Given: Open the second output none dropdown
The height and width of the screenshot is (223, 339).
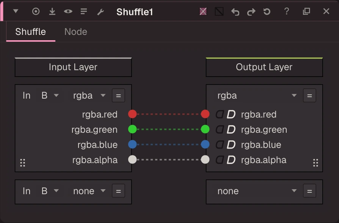Looking at the screenshot, I should pos(257,191).
